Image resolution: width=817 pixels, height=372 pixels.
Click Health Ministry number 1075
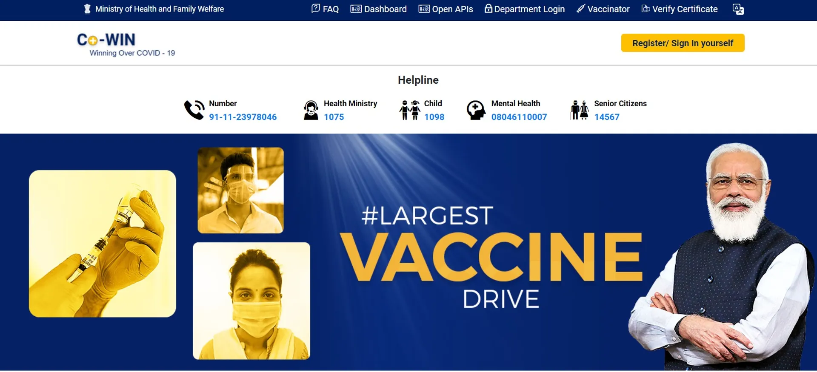click(334, 117)
